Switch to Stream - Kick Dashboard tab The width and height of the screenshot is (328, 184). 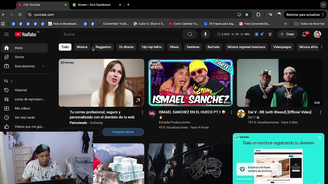[x=97, y=5]
